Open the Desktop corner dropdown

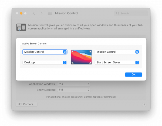[x=45, y=62]
